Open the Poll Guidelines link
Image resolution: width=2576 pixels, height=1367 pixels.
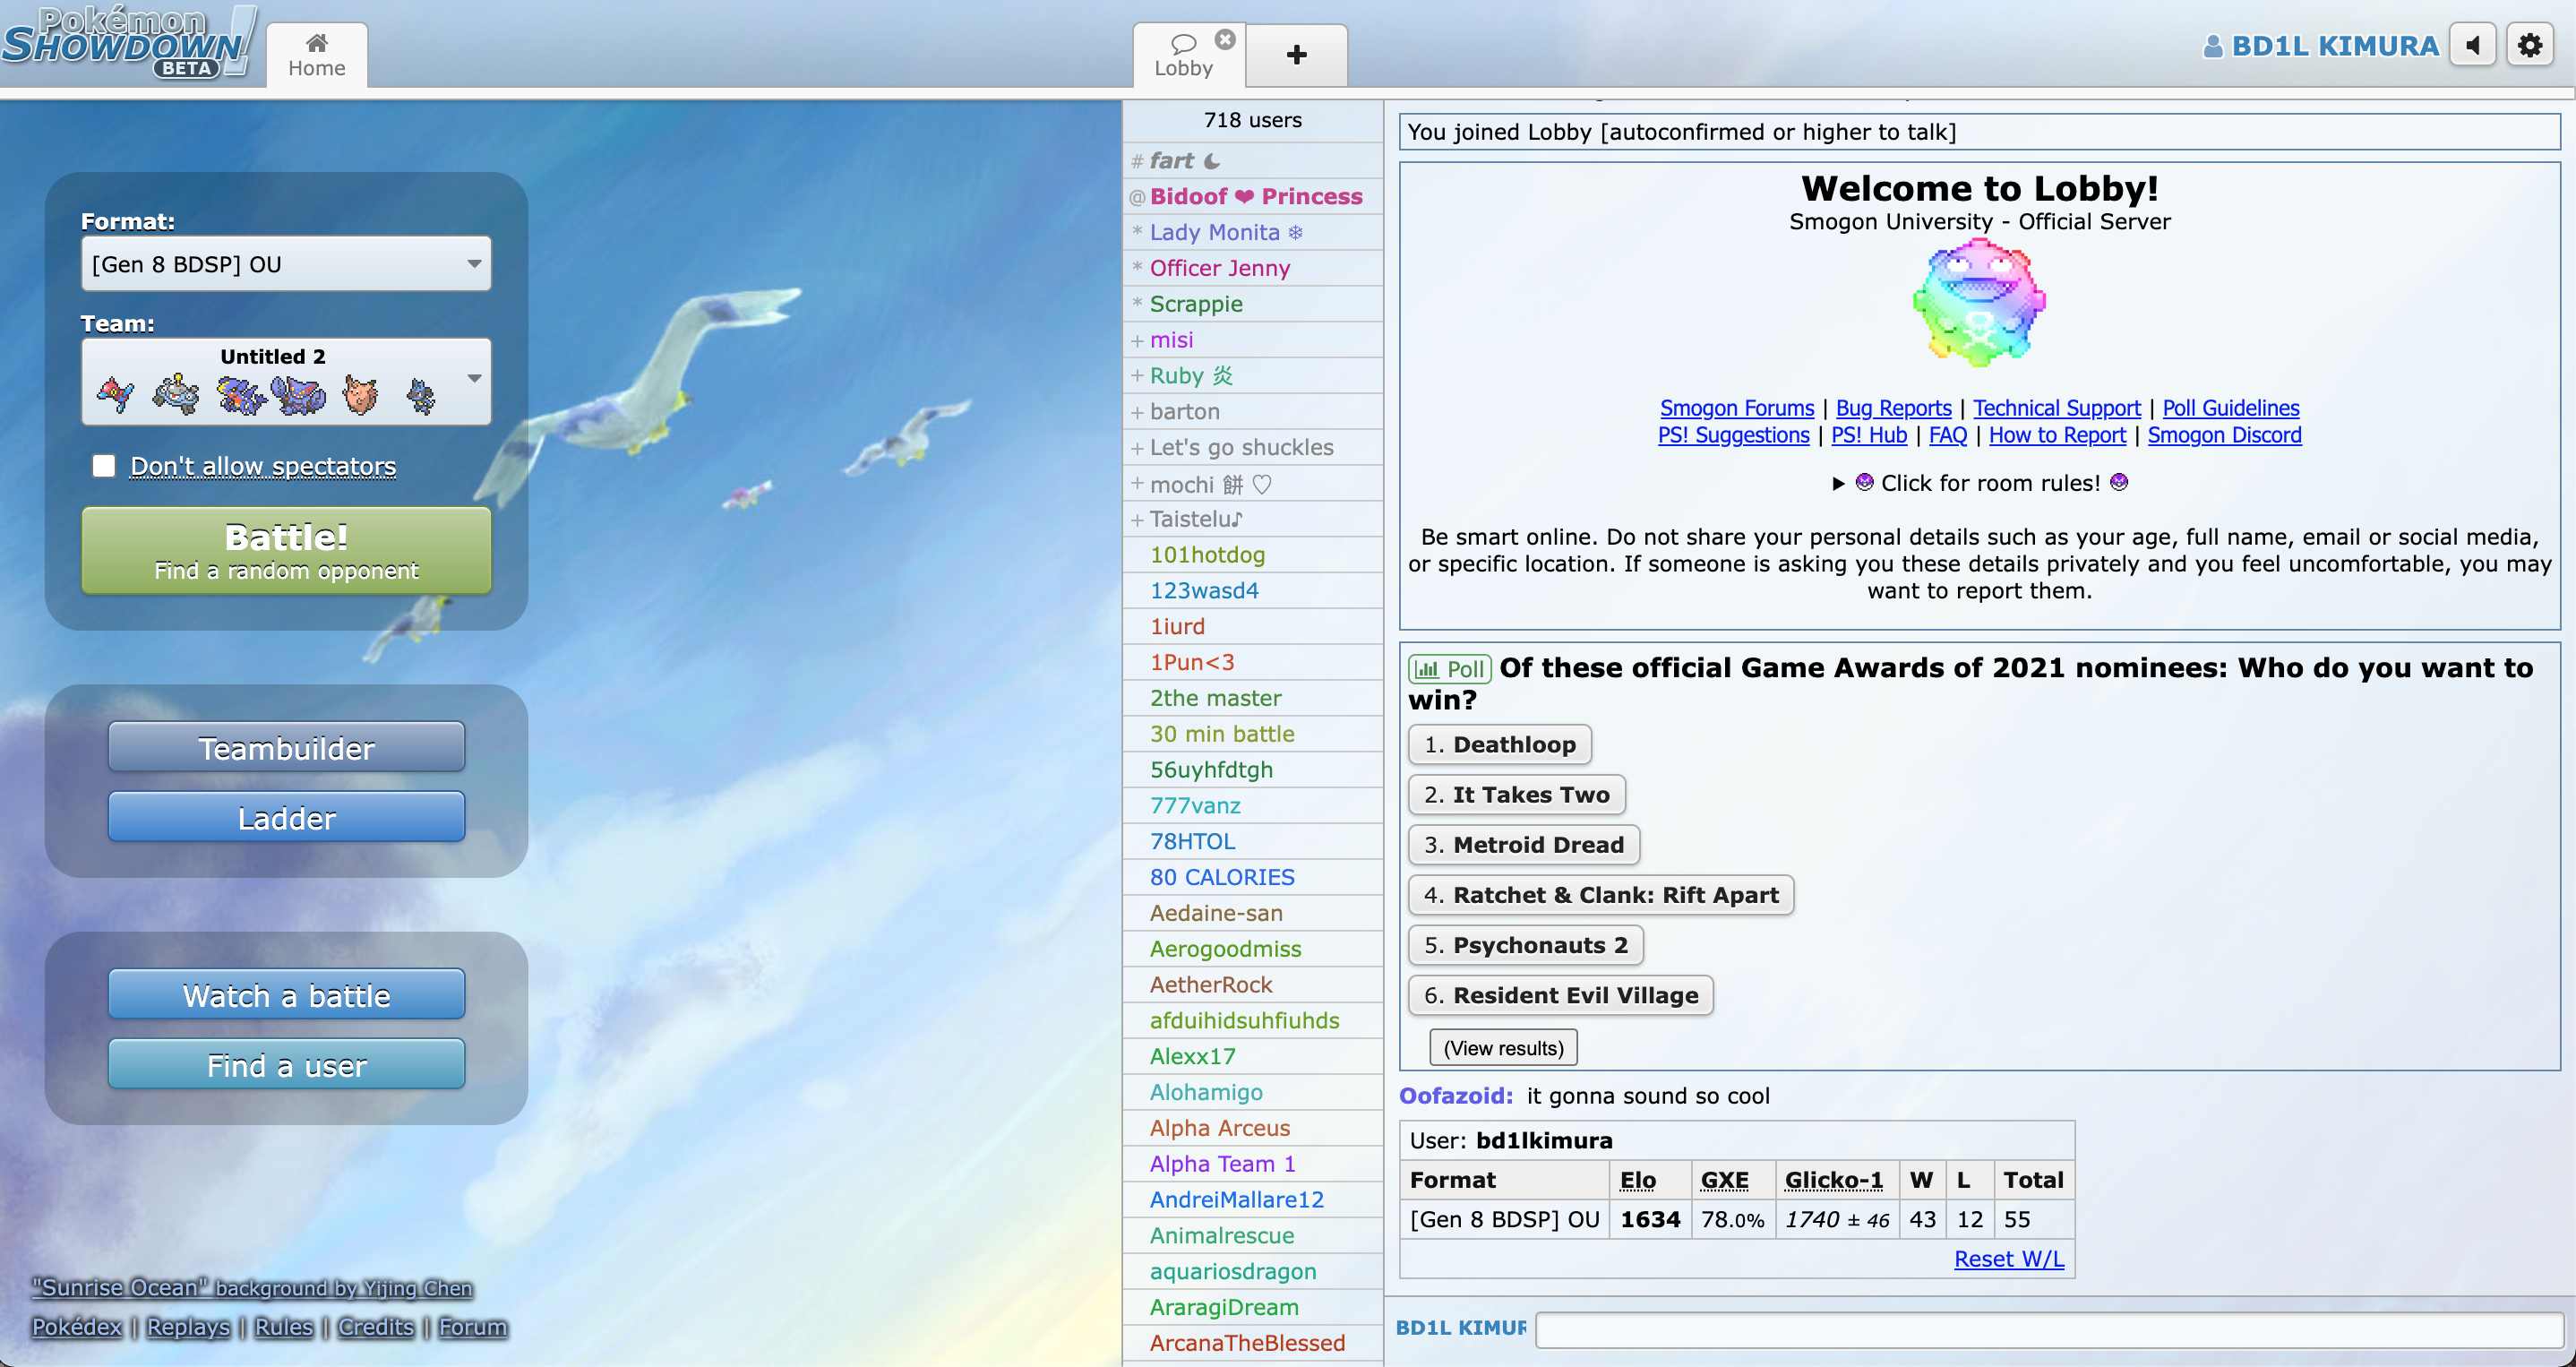[2230, 408]
